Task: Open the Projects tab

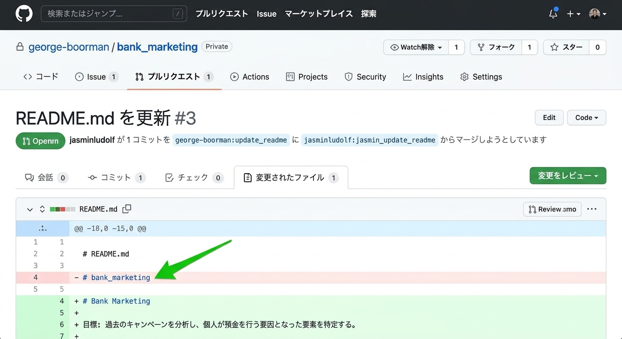Action: point(307,77)
